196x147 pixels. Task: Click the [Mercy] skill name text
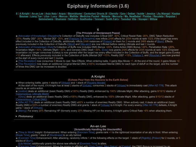23,111
